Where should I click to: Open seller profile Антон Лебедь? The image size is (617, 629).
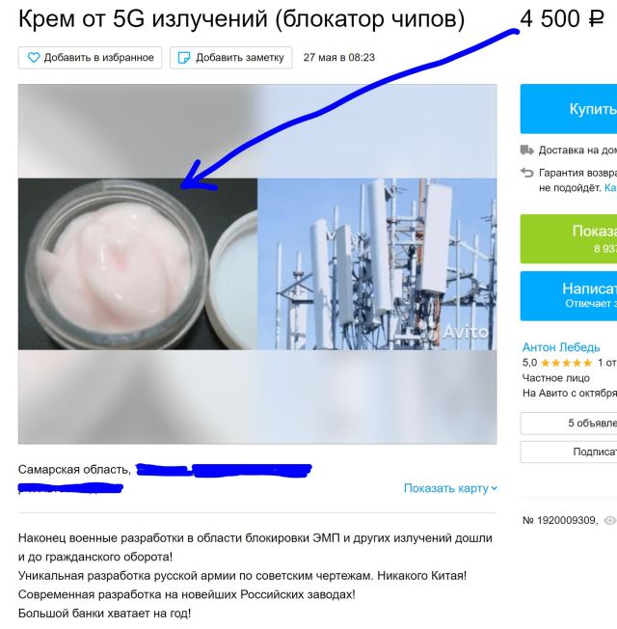[561, 347]
